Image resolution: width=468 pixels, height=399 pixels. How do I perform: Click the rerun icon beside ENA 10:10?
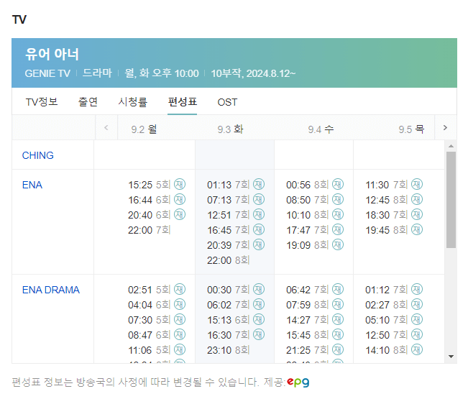[338, 214]
